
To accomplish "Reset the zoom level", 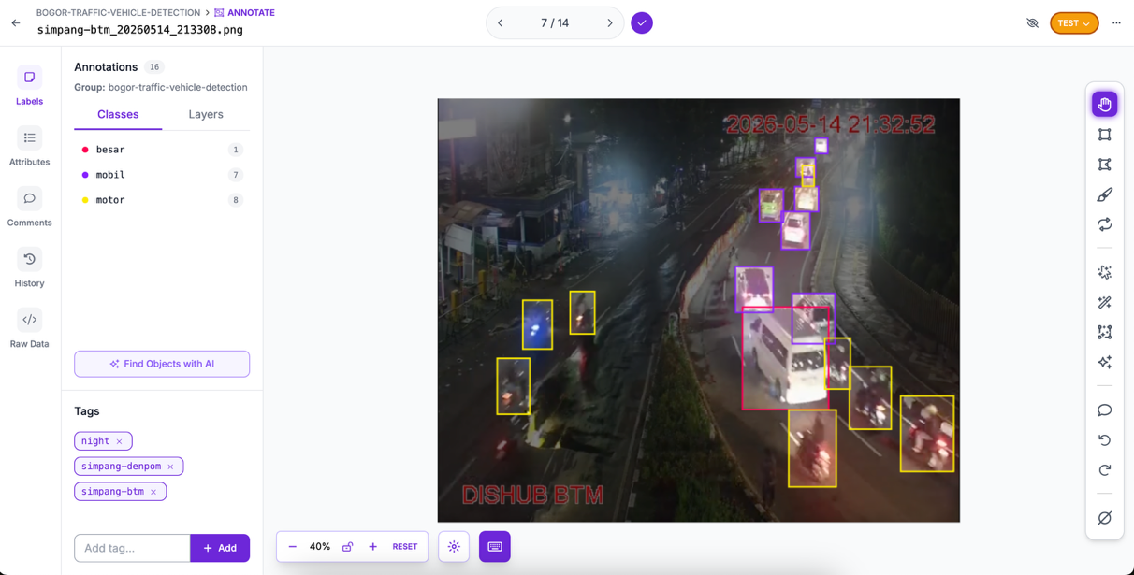I will coord(405,547).
